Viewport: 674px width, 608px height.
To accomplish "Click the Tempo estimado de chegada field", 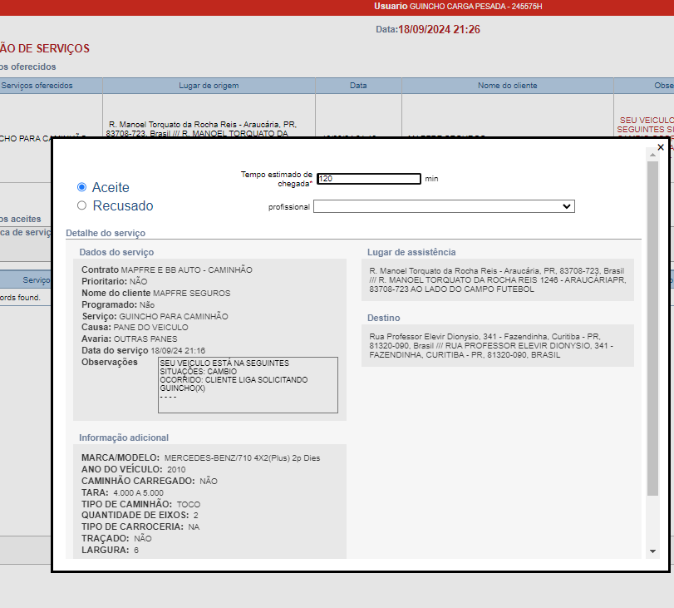I will 369,179.
